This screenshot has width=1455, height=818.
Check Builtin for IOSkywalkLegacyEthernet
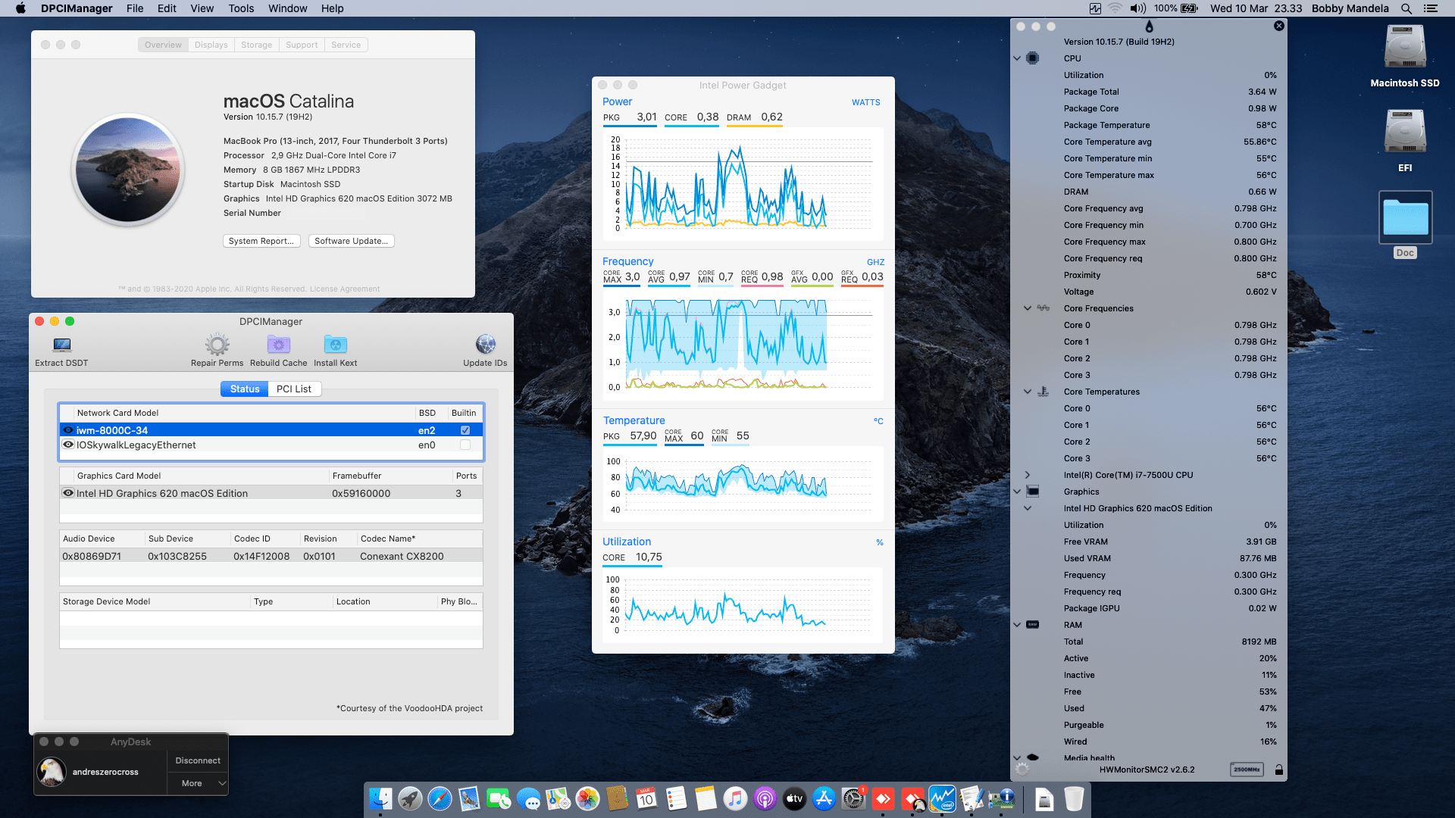tap(465, 445)
